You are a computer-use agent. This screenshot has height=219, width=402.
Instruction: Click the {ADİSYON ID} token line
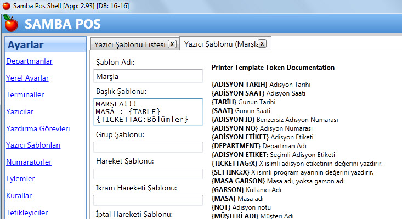(x=275, y=120)
